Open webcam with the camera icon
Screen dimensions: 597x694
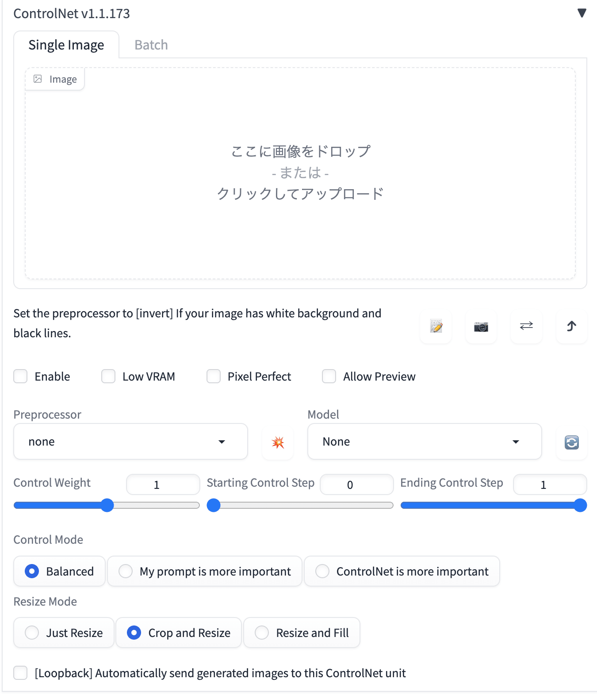click(481, 326)
